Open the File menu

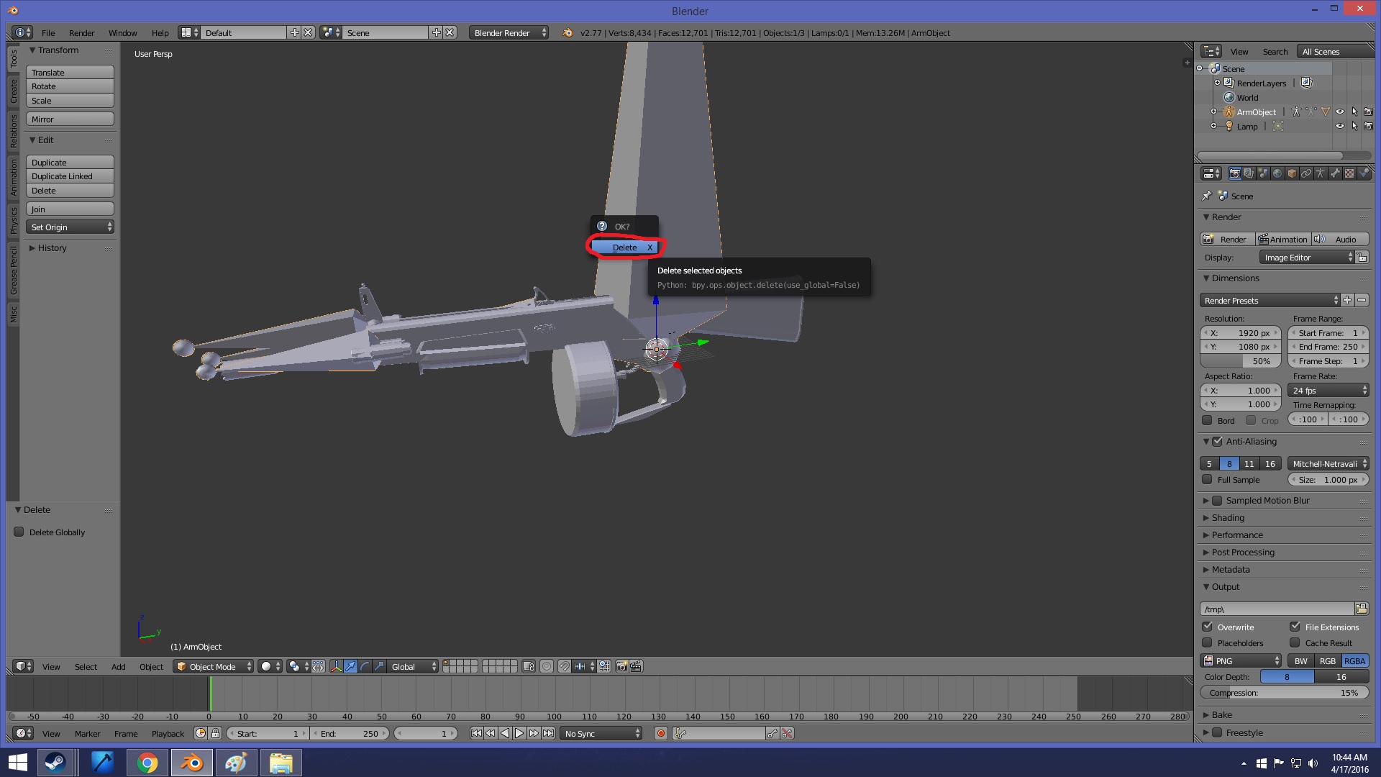point(48,32)
